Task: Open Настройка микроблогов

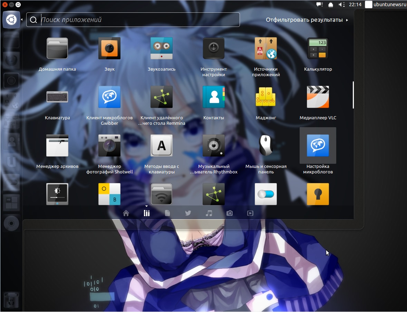Action: [x=318, y=145]
